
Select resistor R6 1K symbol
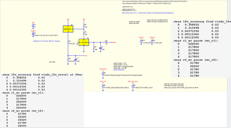tap(106, 42)
